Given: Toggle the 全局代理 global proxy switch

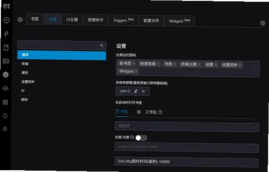Looking at the screenshot, I should click(x=141, y=138).
